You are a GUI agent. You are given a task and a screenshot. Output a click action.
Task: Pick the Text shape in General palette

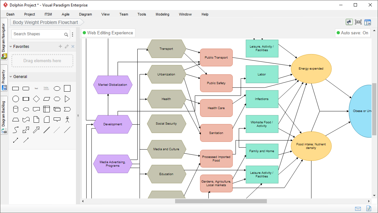pyautogui.click(x=36, y=89)
